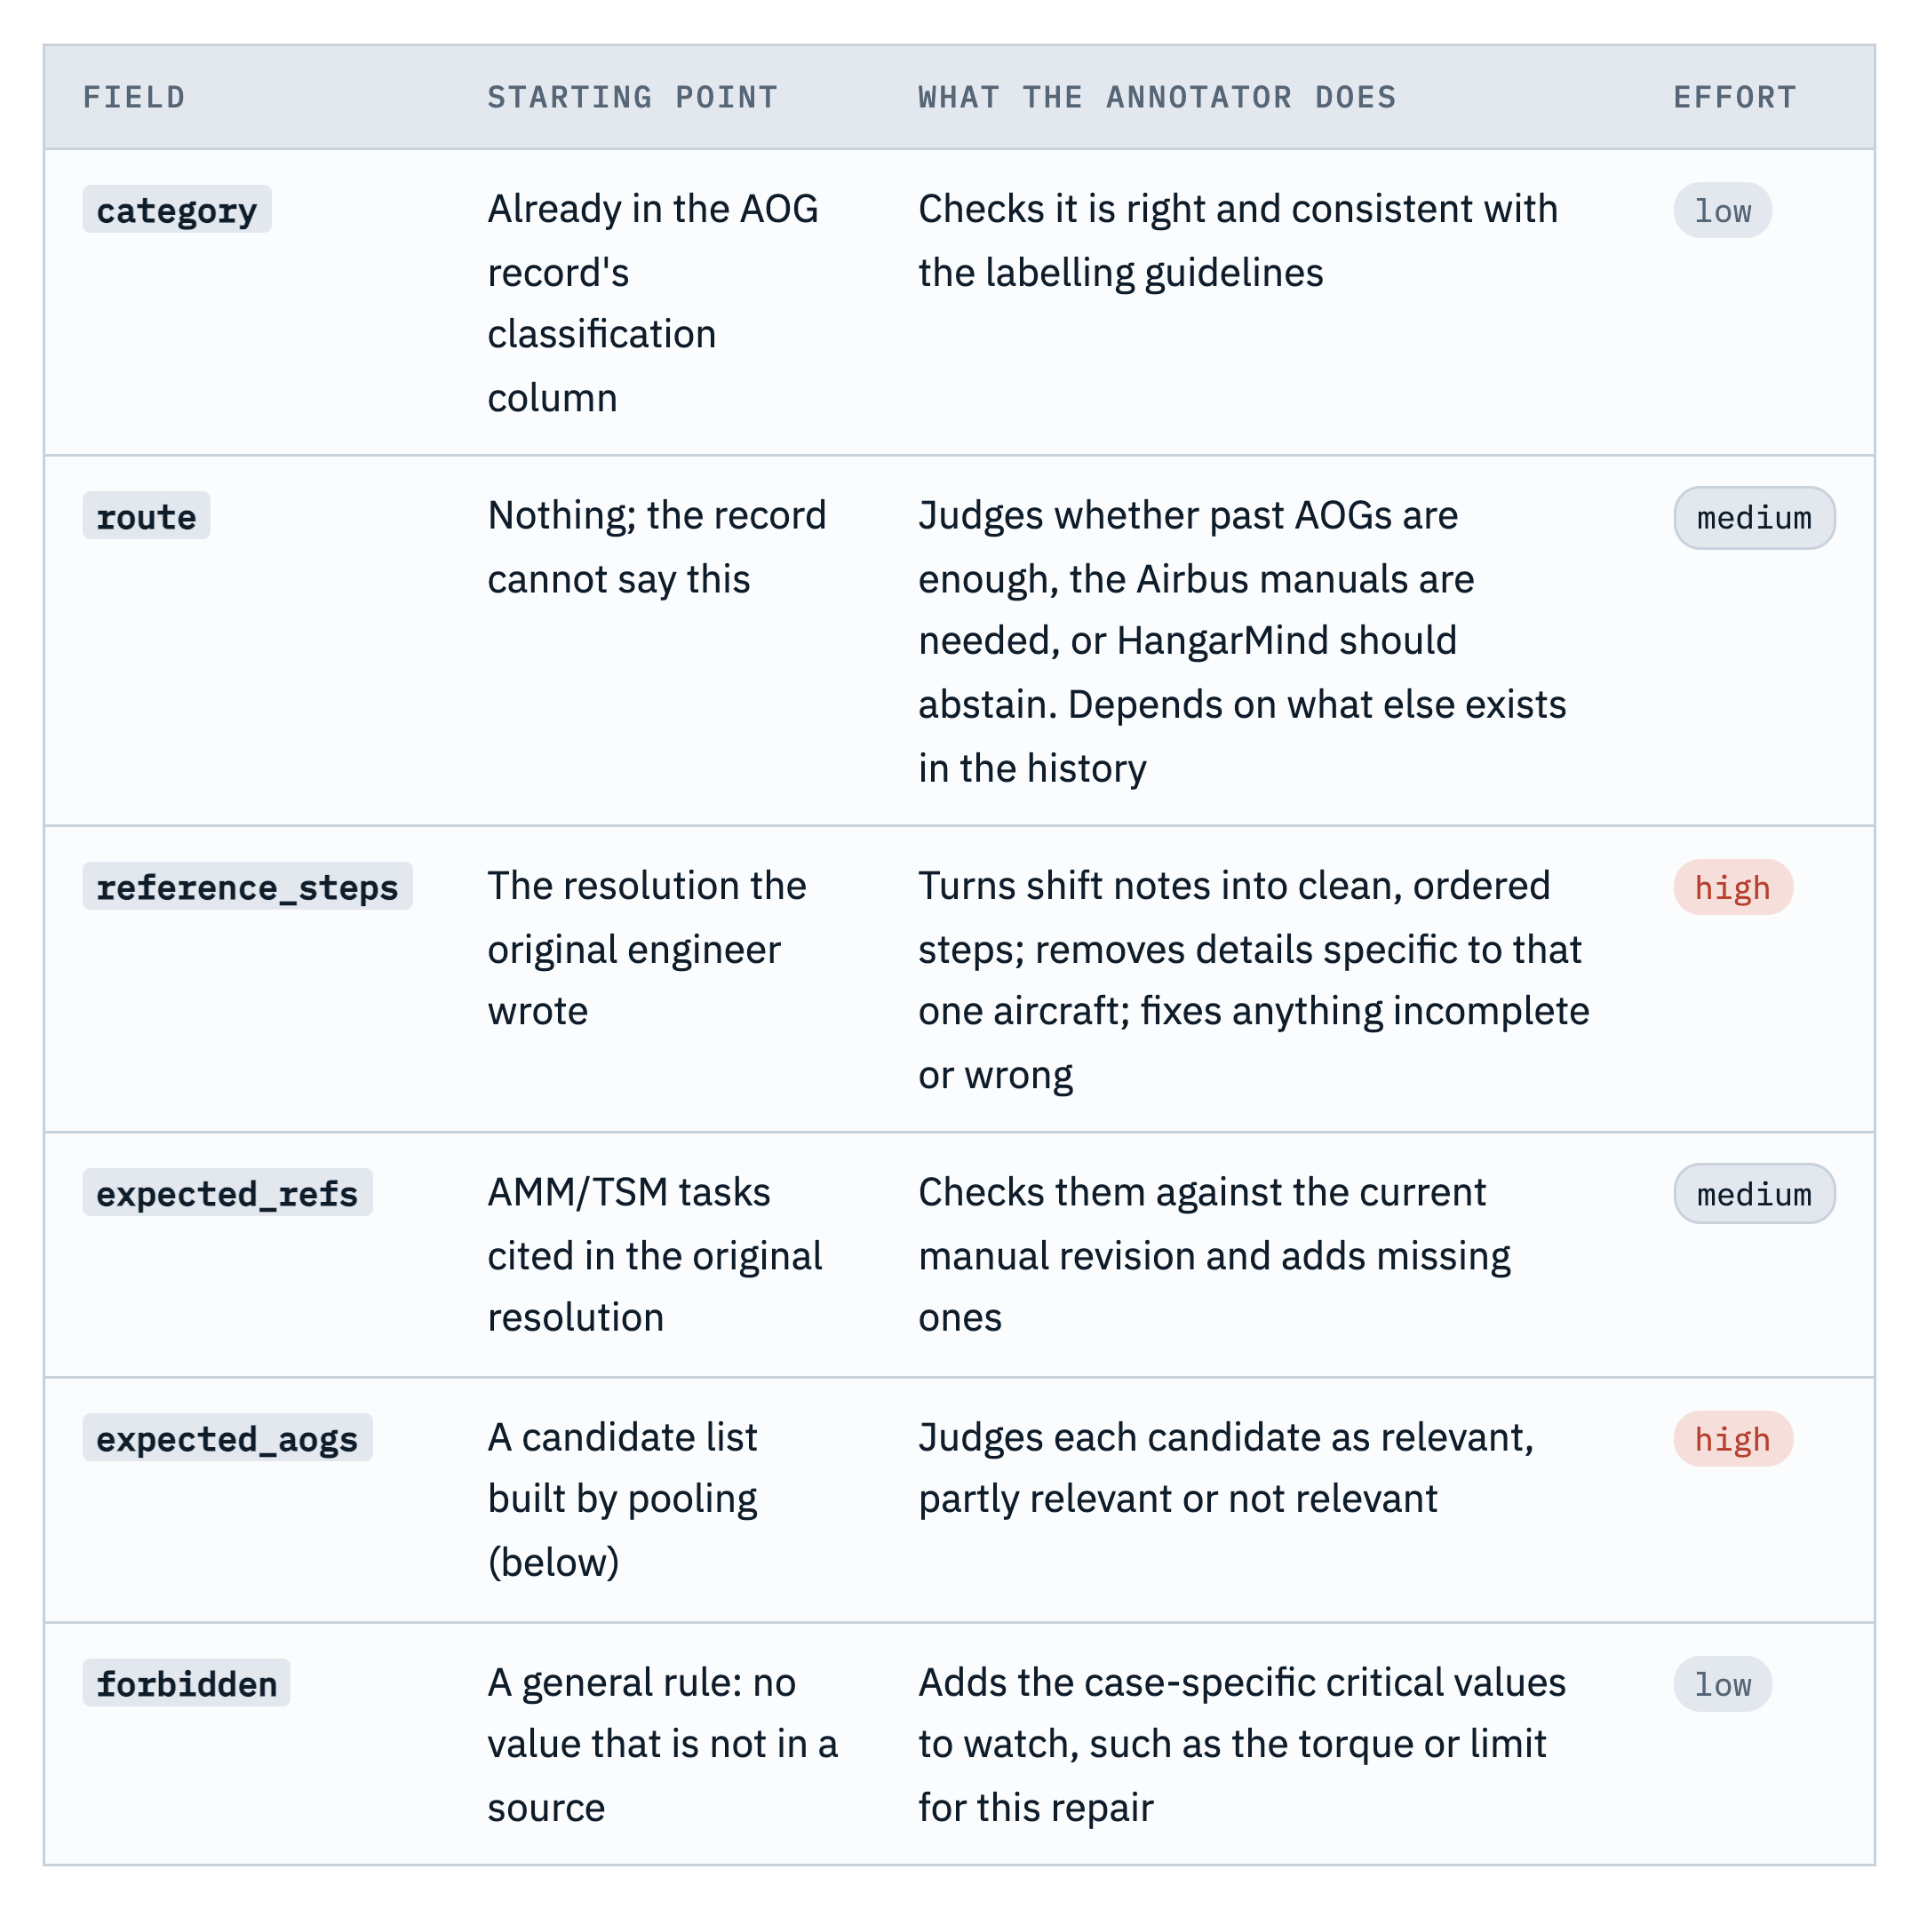This screenshot has width=1919, height=1909.
Task: Select the WHAT THE ANNOTATOR DOES header
Action: pos(1156,98)
